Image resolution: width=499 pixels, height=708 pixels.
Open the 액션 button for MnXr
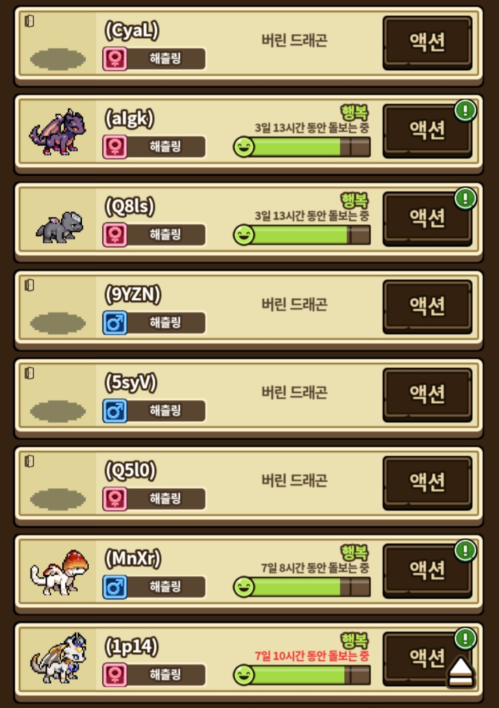point(427,571)
